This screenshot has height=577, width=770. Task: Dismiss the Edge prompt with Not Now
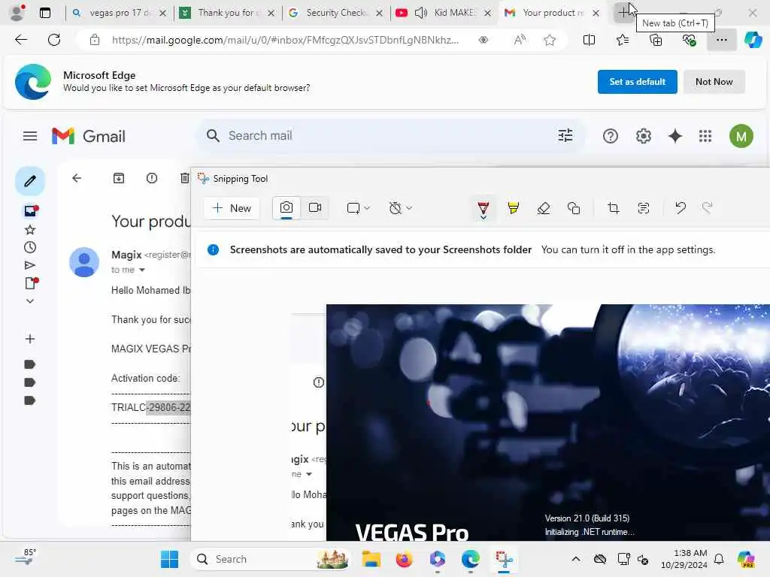click(x=714, y=82)
